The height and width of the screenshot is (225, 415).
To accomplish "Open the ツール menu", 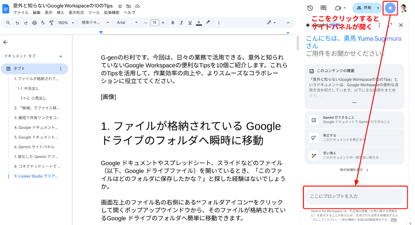I will coord(94,12).
